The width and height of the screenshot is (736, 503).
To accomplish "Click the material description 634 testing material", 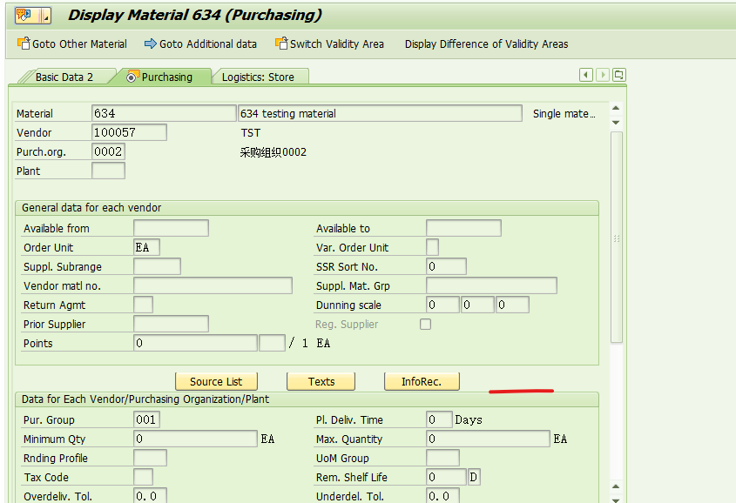I will (380, 113).
